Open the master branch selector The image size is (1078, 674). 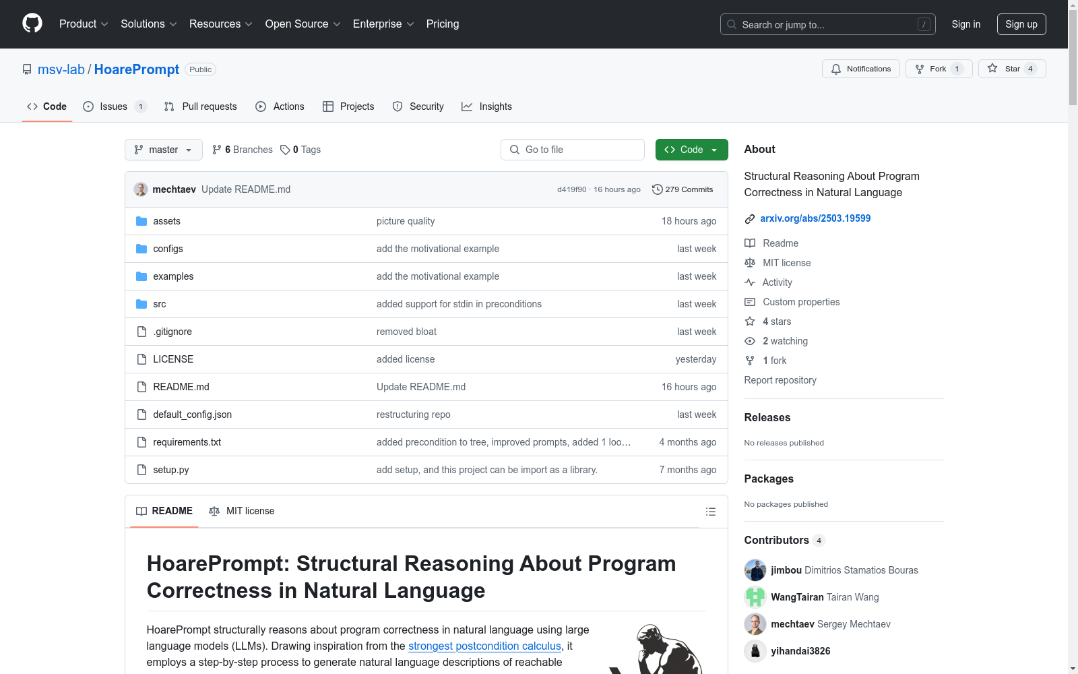pos(164,150)
